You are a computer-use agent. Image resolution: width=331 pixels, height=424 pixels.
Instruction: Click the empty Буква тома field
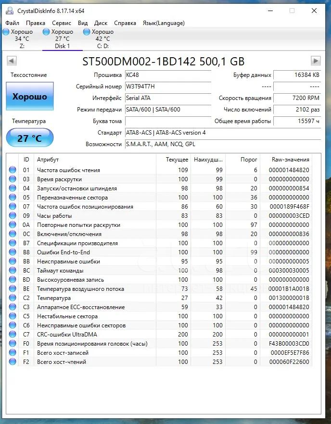[168, 121]
